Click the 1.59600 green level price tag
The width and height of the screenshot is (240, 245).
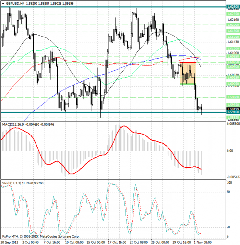pos(233,97)
